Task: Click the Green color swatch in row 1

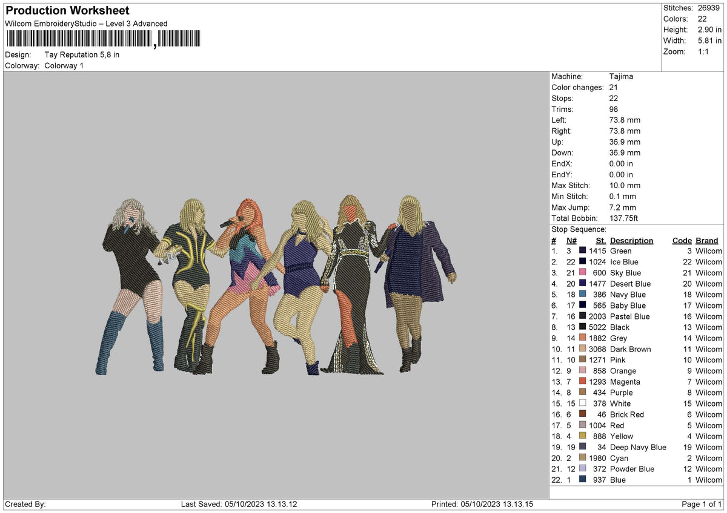Action: (x=583, y=251)
